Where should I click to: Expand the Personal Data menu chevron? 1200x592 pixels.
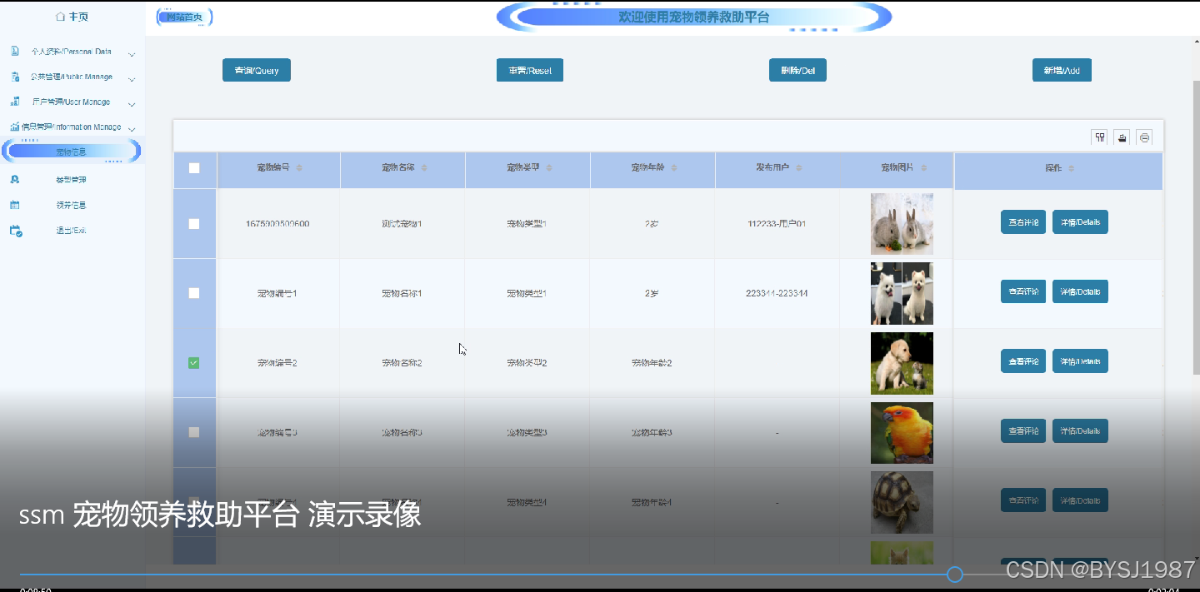click(x=132, y=54)
